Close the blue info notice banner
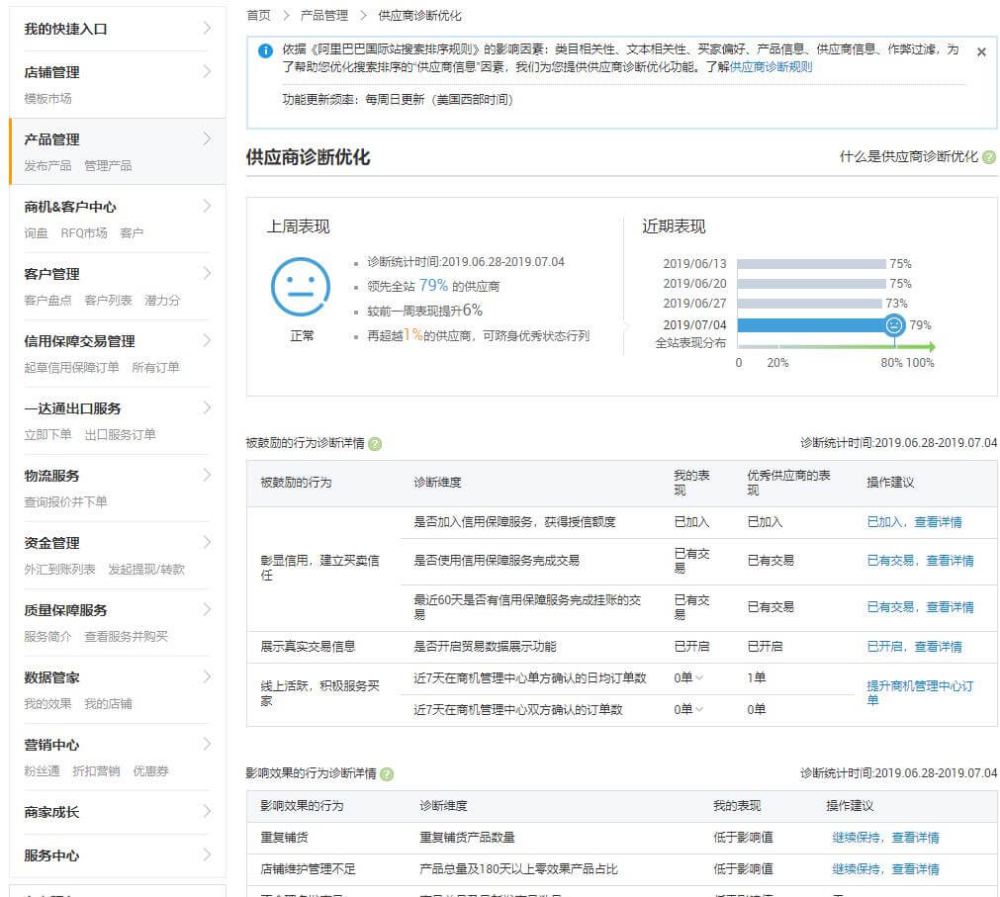Screen dimensions: 1000x897 980,52
